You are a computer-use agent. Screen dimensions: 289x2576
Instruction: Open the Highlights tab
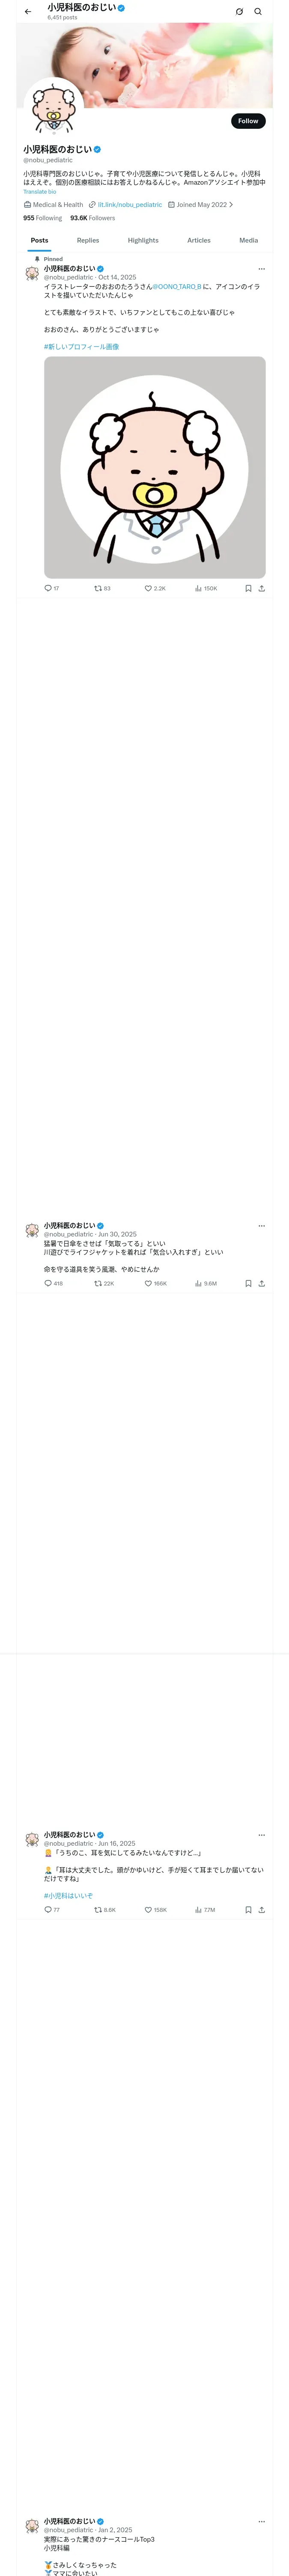click(143, 240)
